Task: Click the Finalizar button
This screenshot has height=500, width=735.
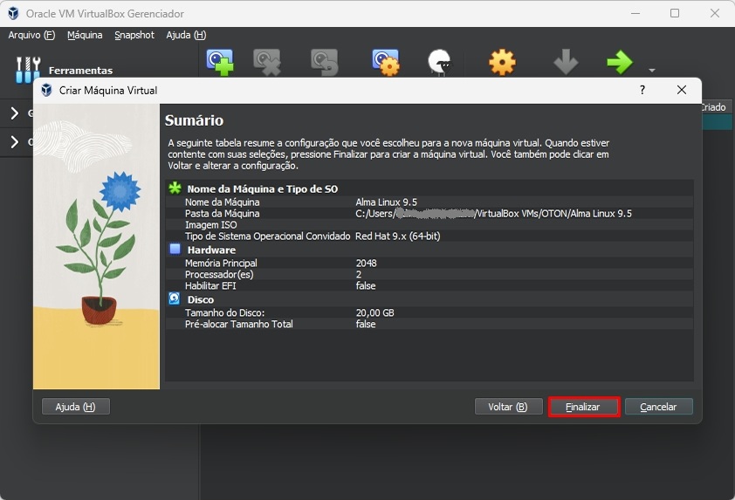Action: pyautogui.click(x=584, y=407)
